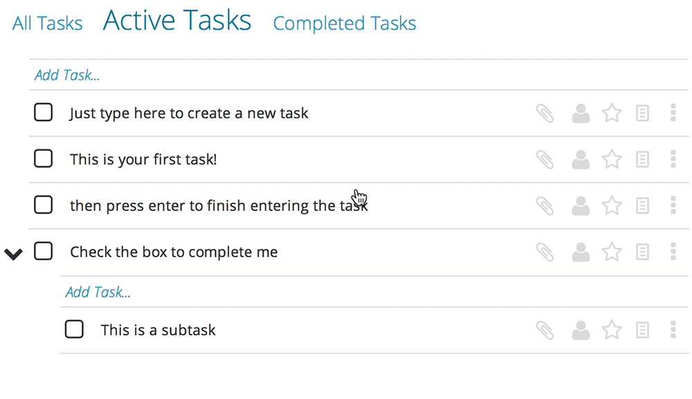692x399 pixels.
Task: Click the top-level 'Add Task...' field
Action: 358,75
